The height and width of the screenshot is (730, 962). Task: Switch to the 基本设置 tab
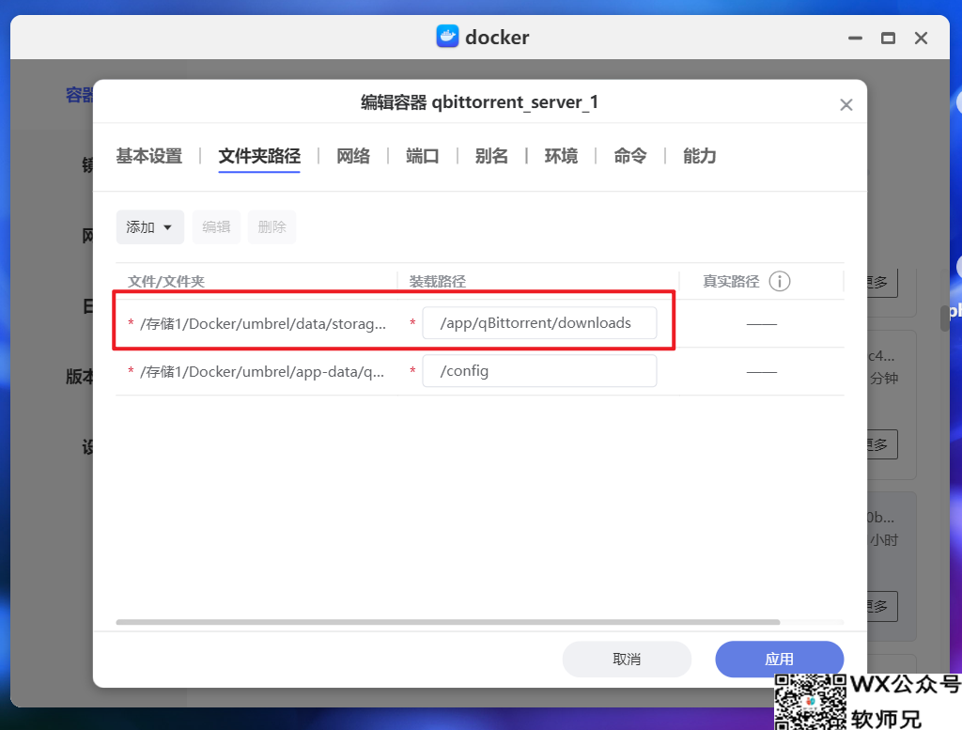tap(149, 156)
